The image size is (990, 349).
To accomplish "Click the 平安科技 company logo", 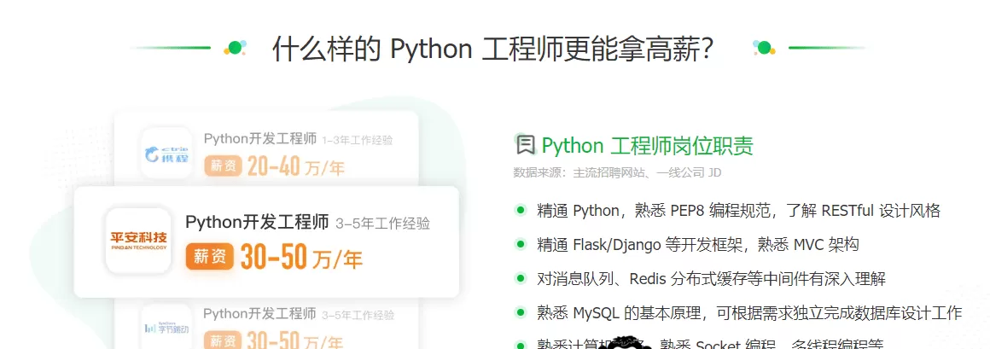I will click(138, 241).
